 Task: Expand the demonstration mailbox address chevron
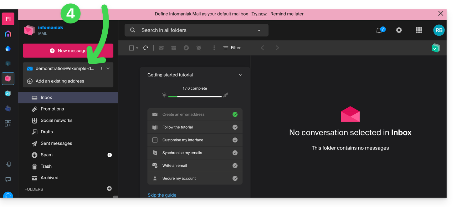click(x=108, y=69)
